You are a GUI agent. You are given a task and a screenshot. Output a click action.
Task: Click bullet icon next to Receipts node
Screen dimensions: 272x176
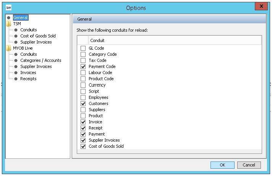(x=16, y=79)
